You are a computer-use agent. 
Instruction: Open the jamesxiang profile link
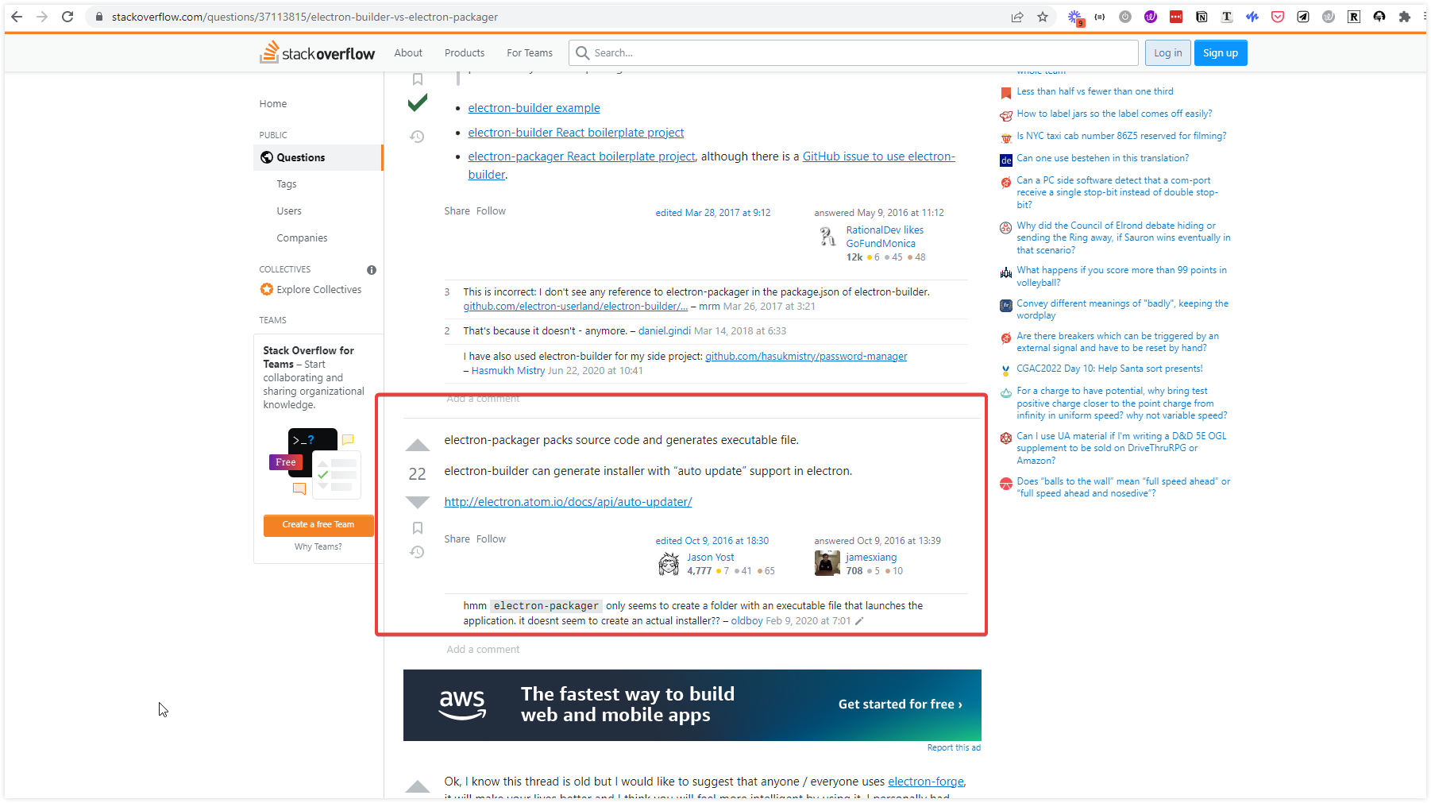point(871,558)
